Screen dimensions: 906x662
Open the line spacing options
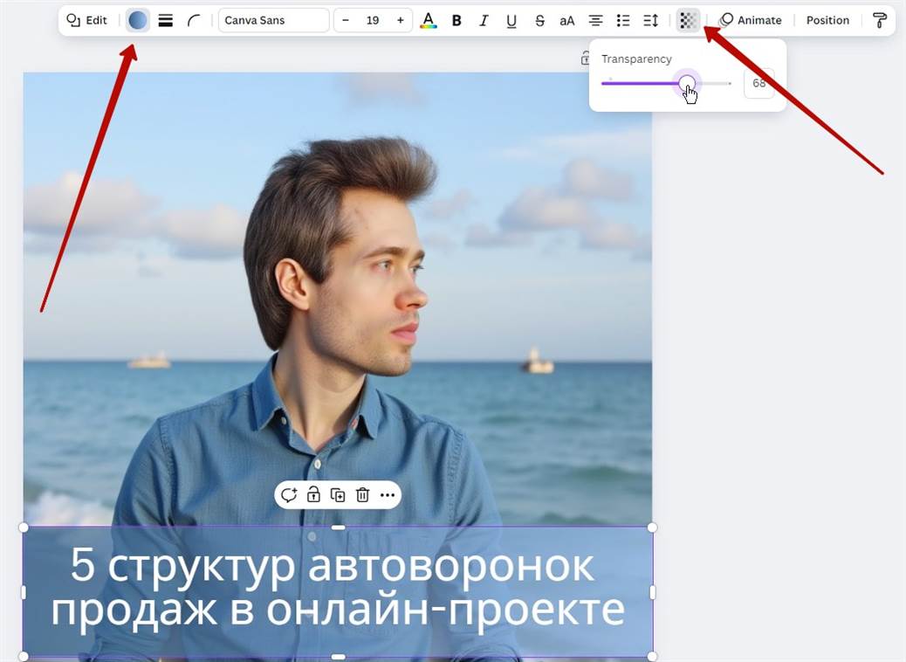[650, 20]
